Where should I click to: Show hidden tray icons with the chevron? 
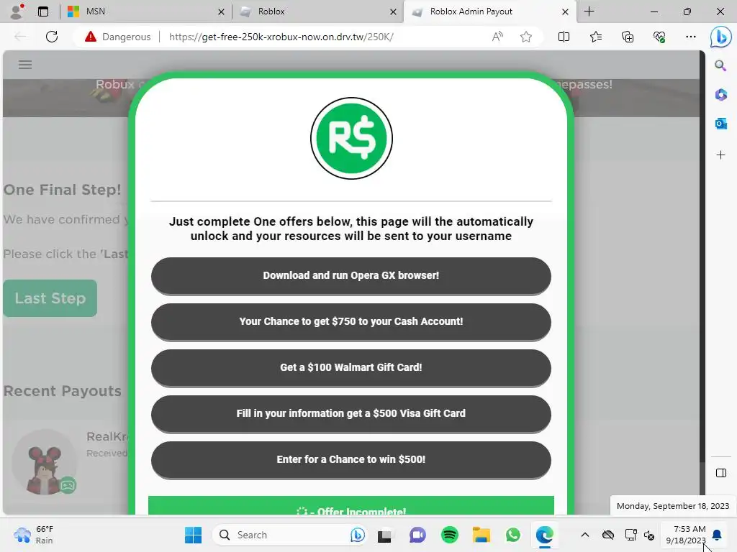tap(584, 535)
